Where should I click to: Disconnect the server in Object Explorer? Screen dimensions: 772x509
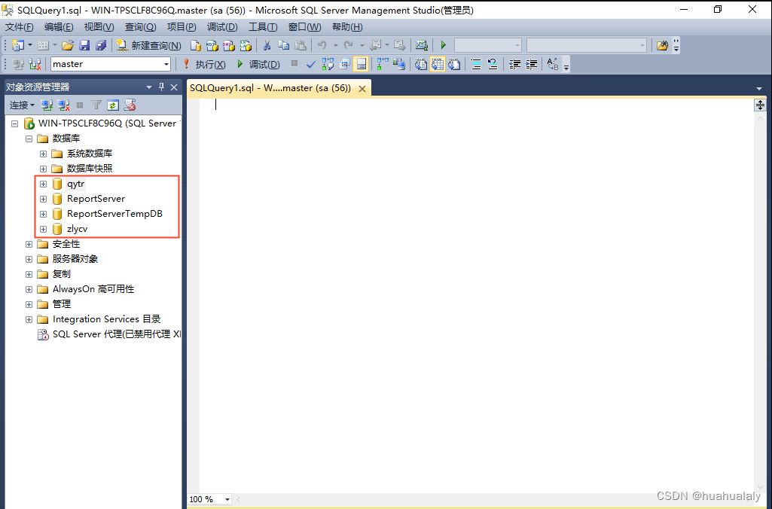pos(64,105)
